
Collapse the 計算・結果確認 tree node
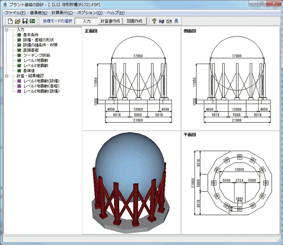(7, 76)
